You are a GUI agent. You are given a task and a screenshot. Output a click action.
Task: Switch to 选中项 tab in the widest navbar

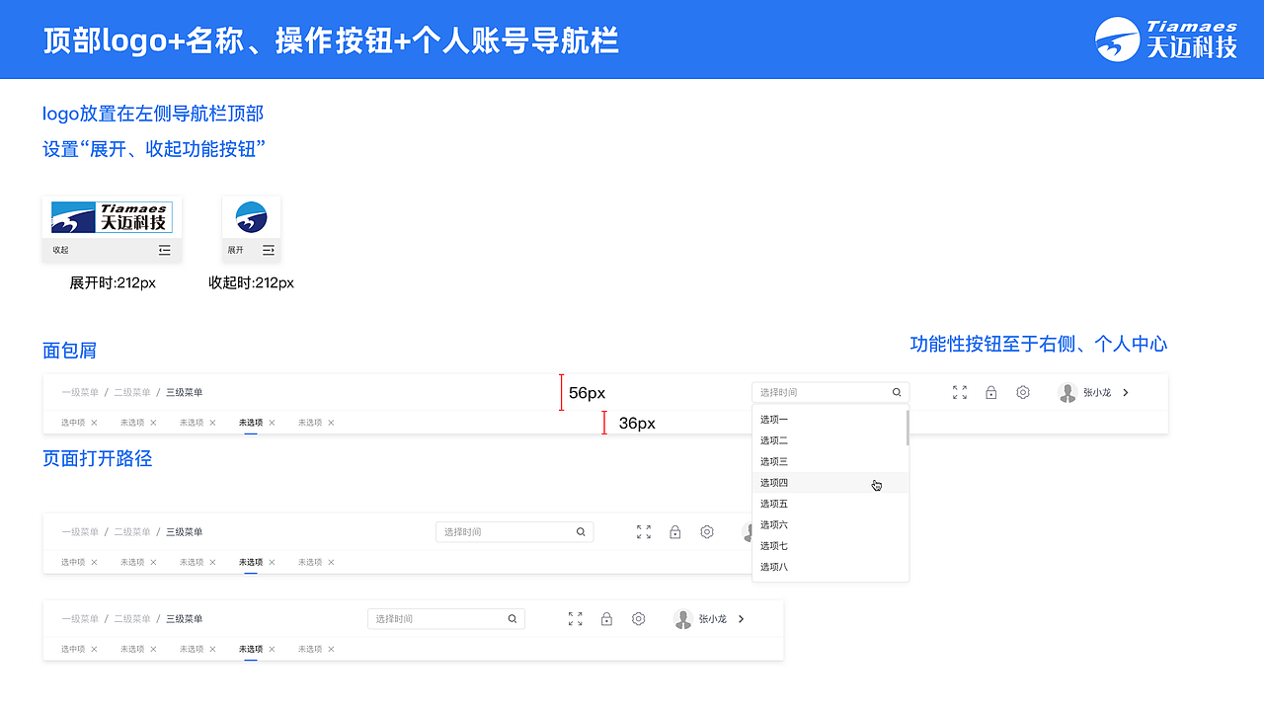73,423
